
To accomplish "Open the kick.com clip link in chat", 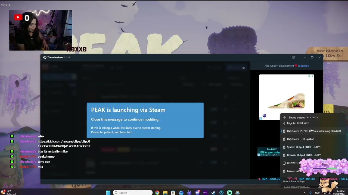I will 64,144.
